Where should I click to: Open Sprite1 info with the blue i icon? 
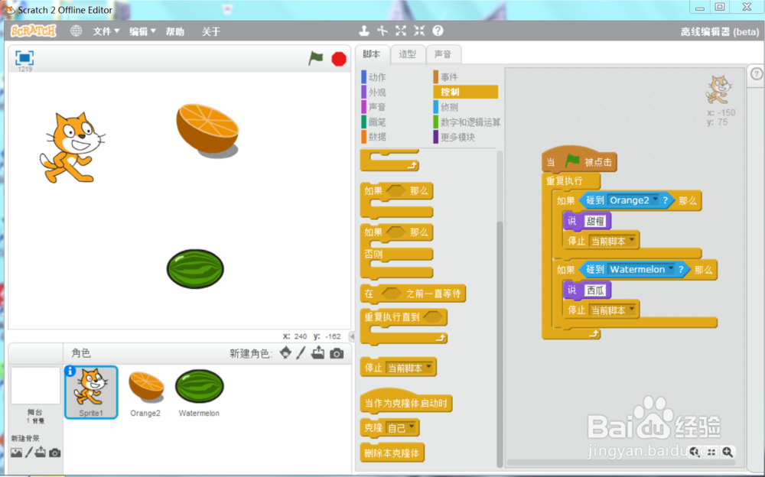coord(70,372)
